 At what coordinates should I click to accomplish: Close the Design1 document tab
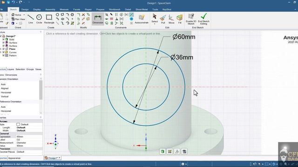60,158
